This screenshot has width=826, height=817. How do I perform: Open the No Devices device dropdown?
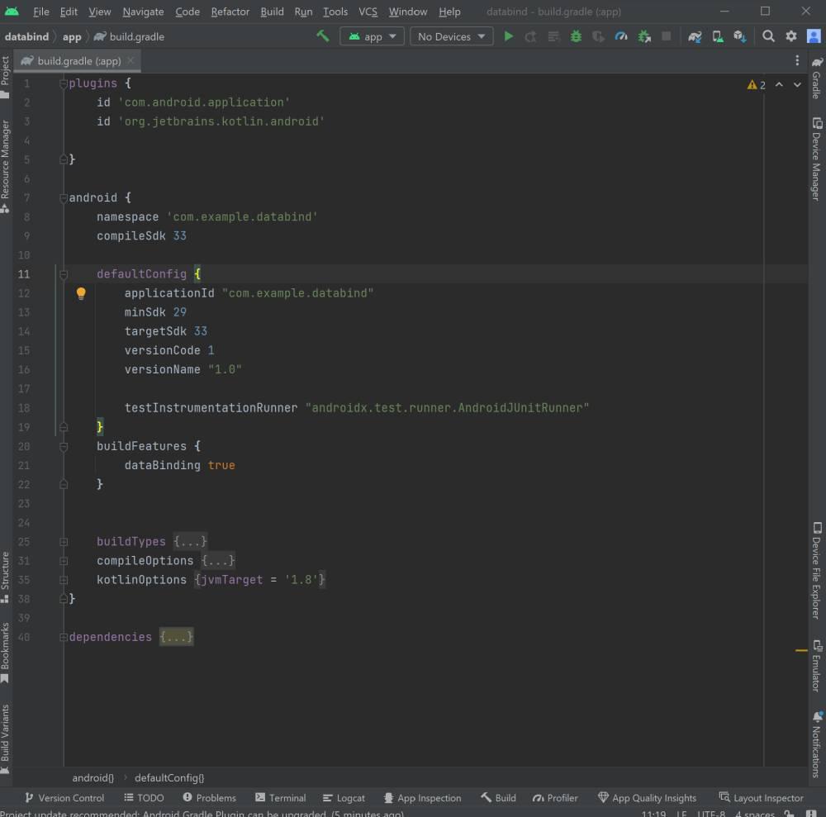(x=451, y=36)
